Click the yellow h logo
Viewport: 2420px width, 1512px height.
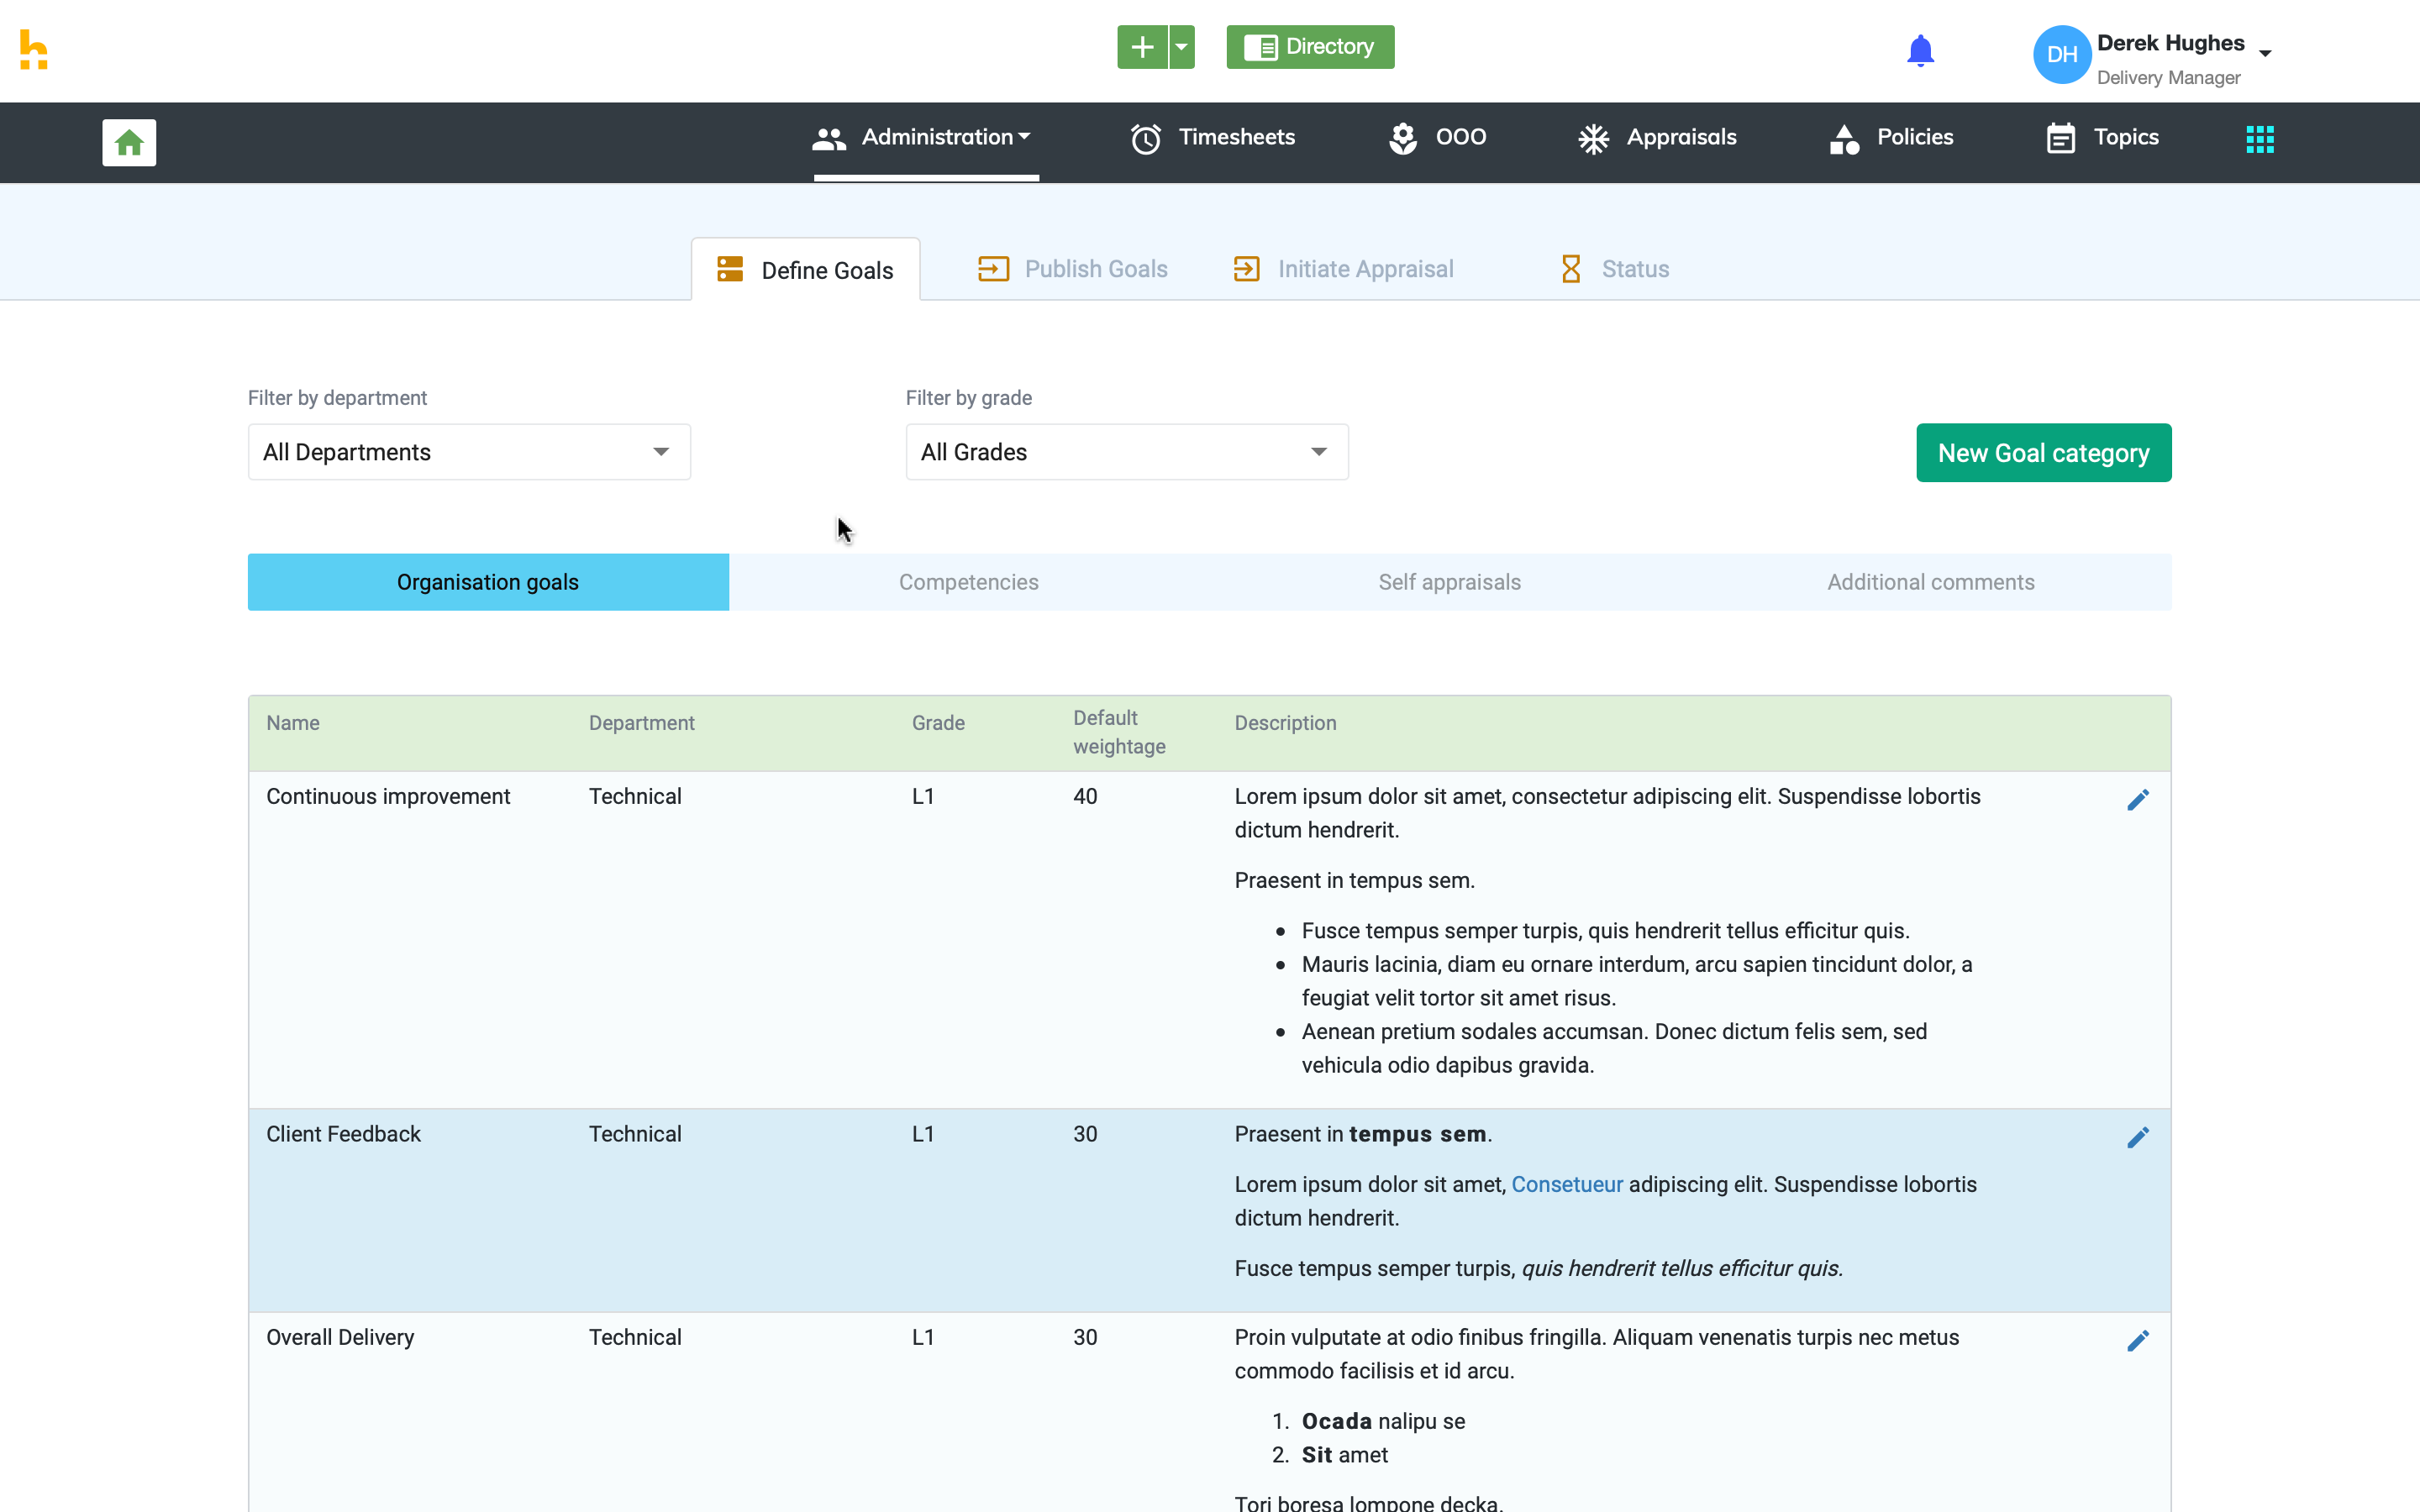tap(34, 50)
